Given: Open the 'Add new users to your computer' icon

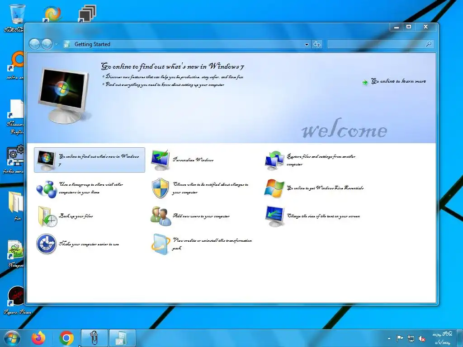Looking at the screenshot, I should tap(161, 216).
